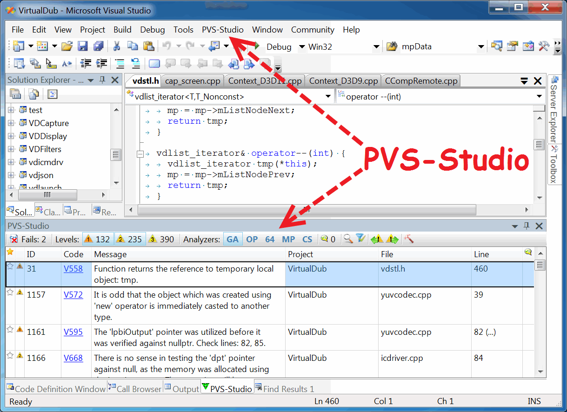Toggle Level 2 warnings showing 235

click(130, 239)
